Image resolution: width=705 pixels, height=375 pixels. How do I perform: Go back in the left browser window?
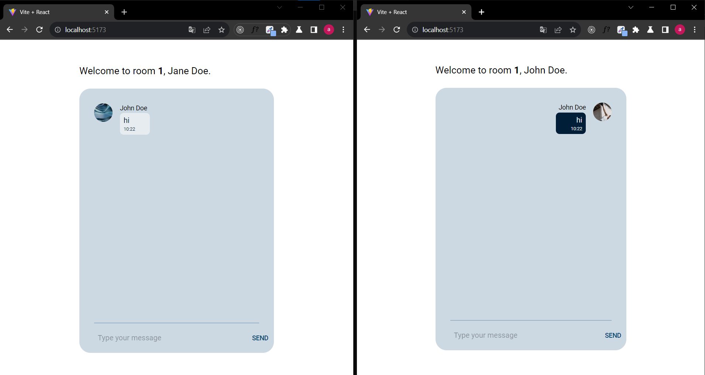[10, 30]
